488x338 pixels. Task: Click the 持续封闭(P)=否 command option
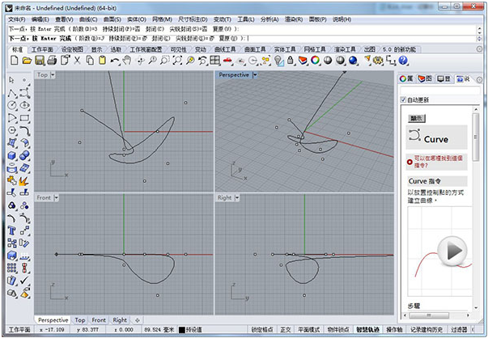(127, 38)
